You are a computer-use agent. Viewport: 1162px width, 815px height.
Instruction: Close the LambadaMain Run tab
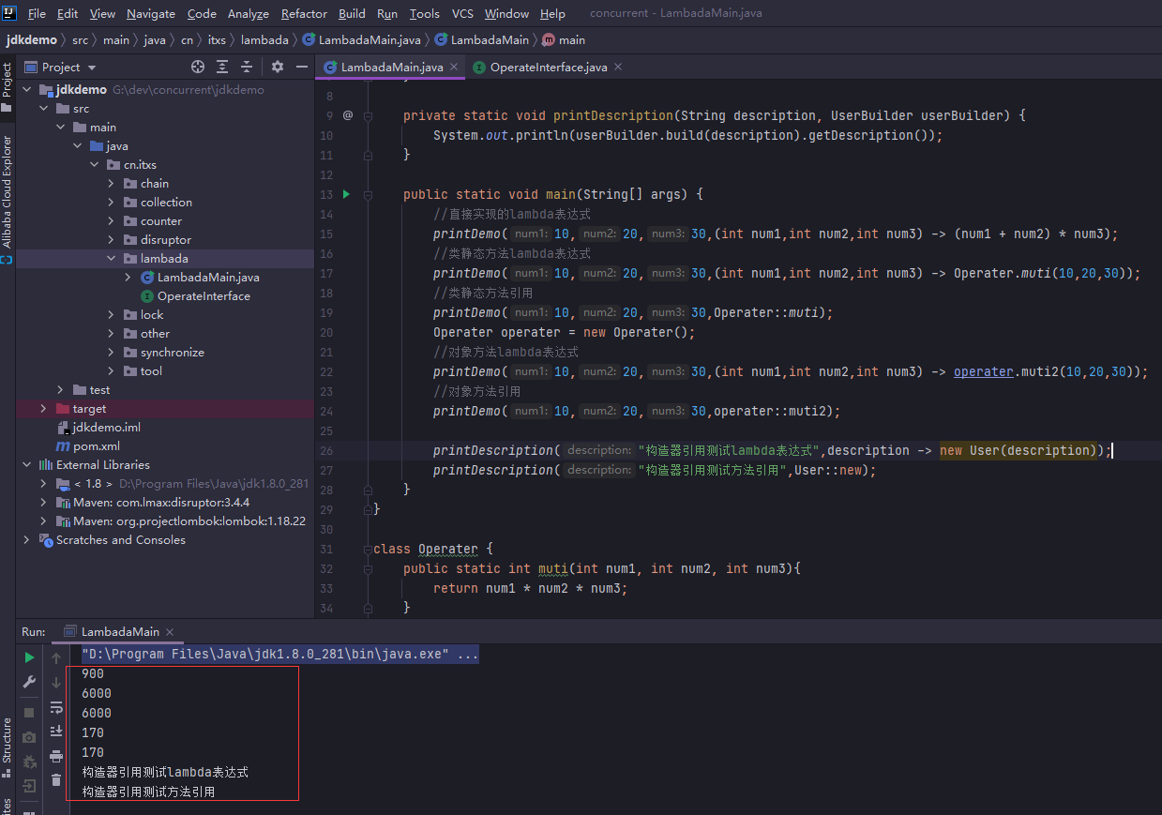[x=170, y=631]
